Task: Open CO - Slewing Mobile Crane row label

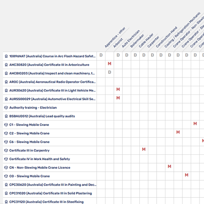Action: [x=29, y=176]
